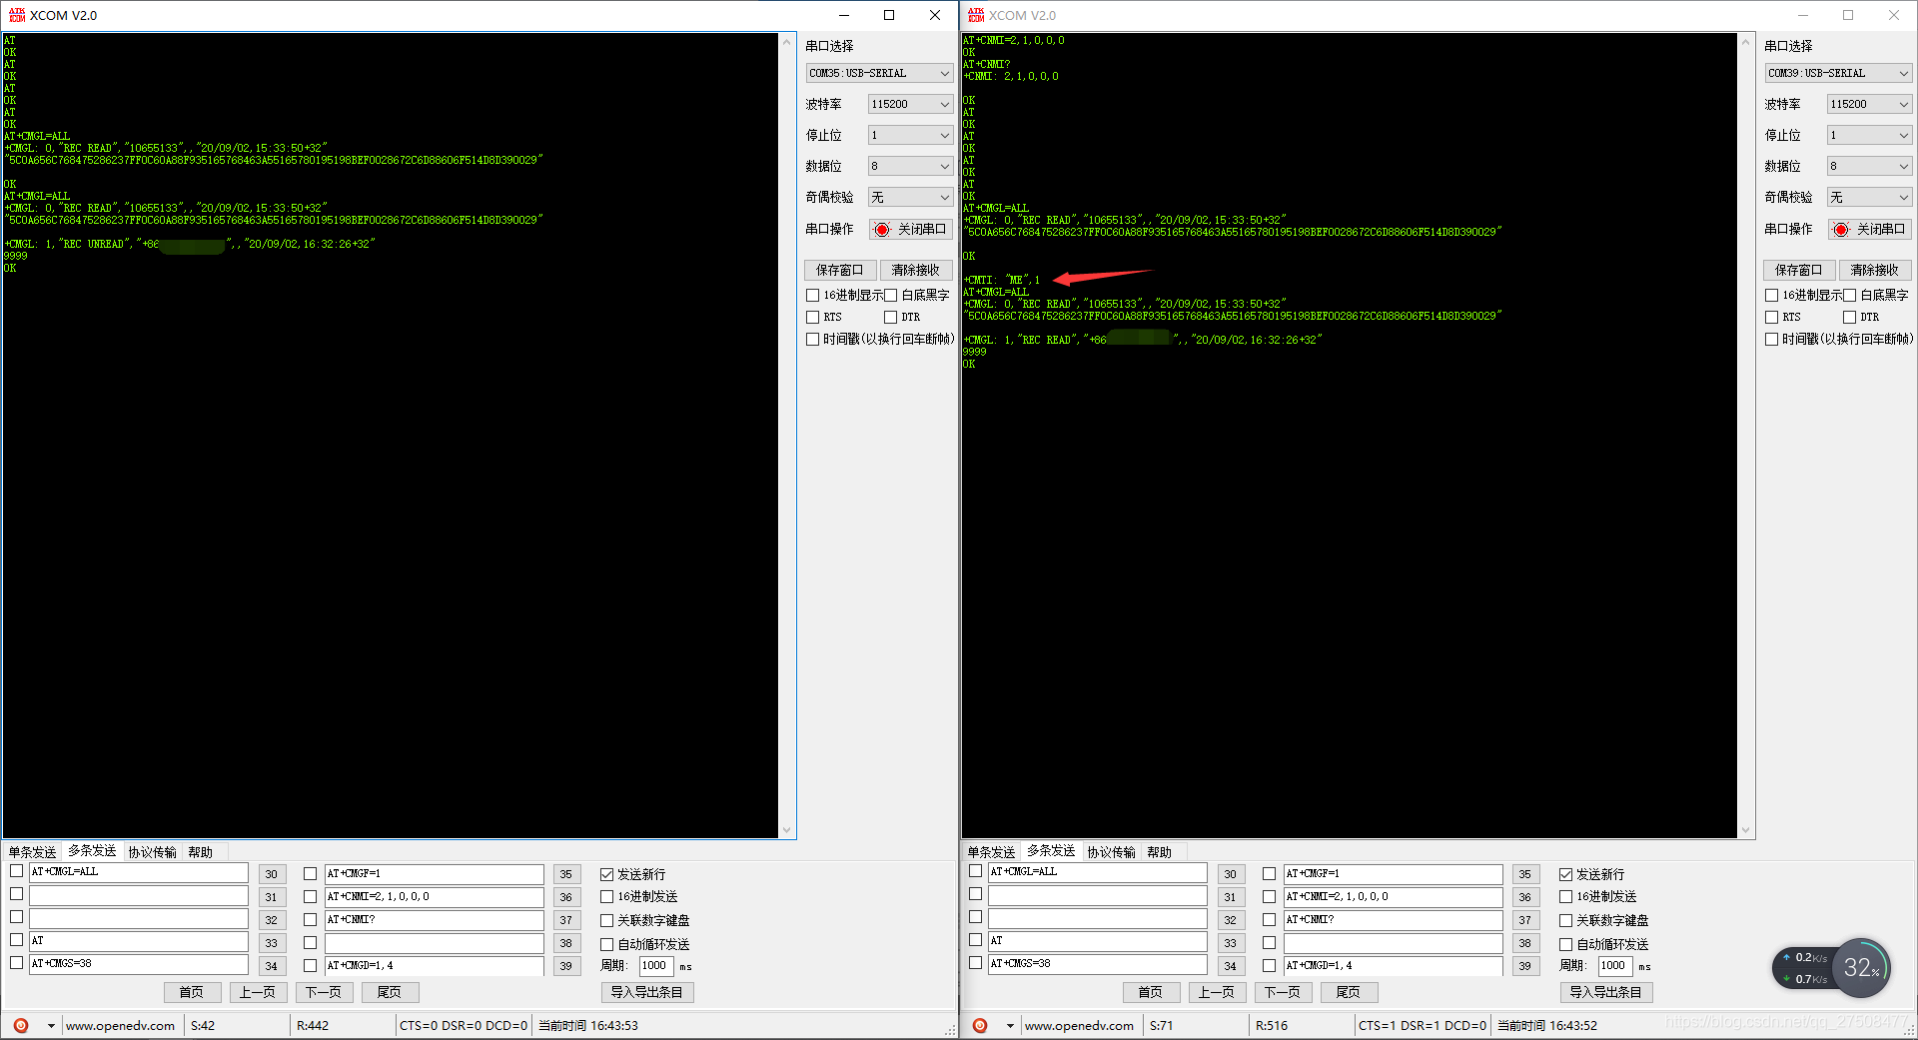The height and width of the screenshot is (1040, 1918).
Task: Toggle DTR checkbox in left window
Action: (891, 317)
